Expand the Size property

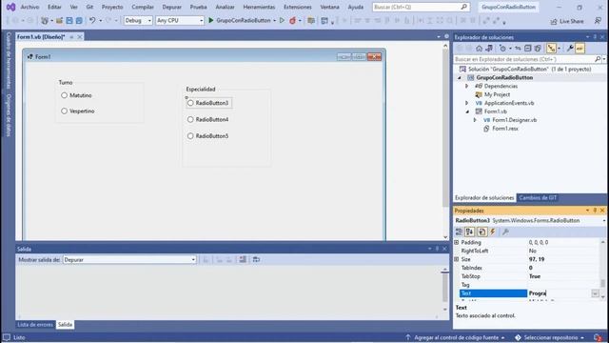pyautogui.click(x=457, y=259)
